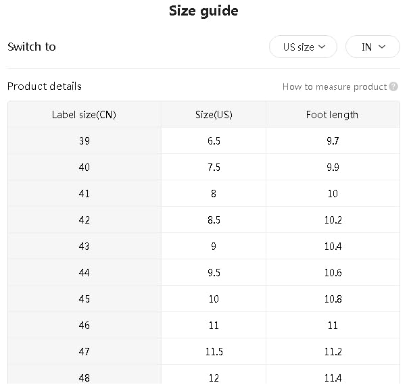
Task: Click the Size guide heading
Action: tap(203, 11)
